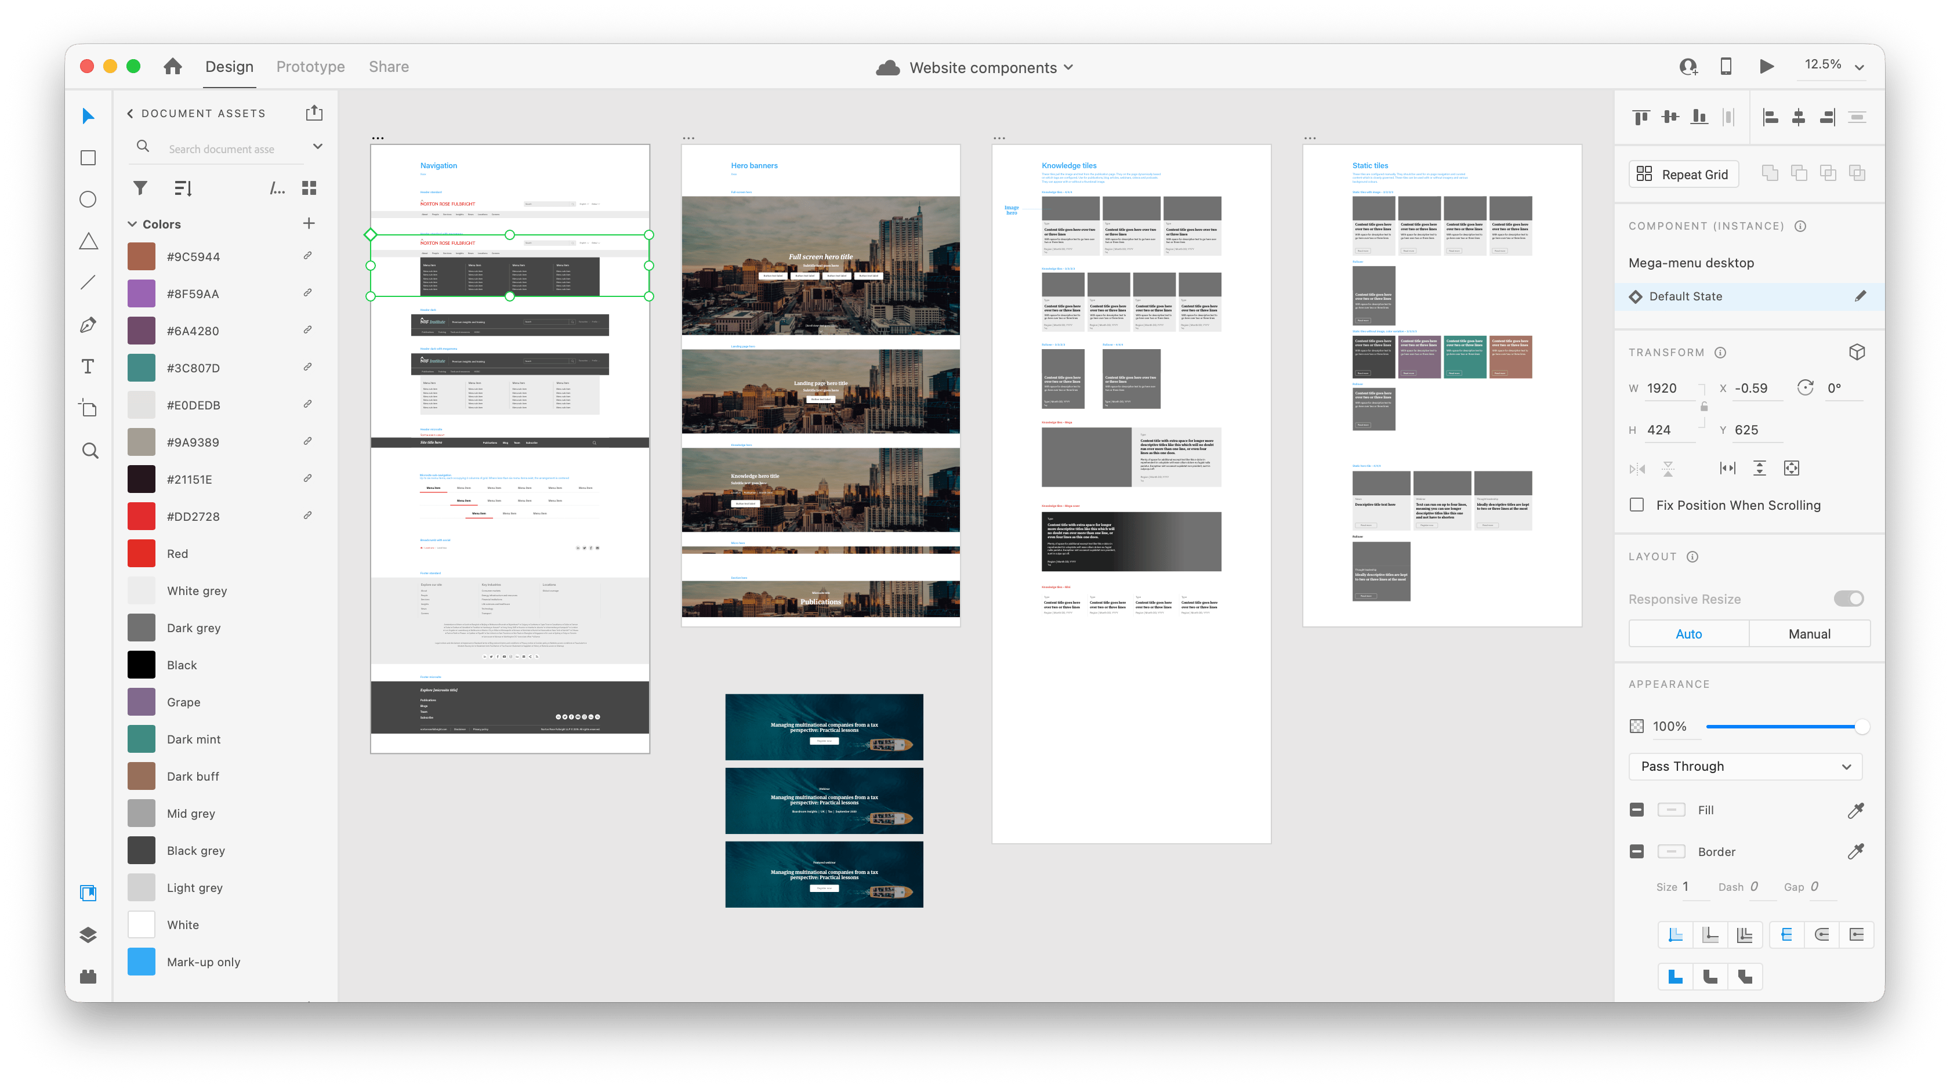
Task: Toggle Responsive Resize switch
Action: [x=1848, y=599]
